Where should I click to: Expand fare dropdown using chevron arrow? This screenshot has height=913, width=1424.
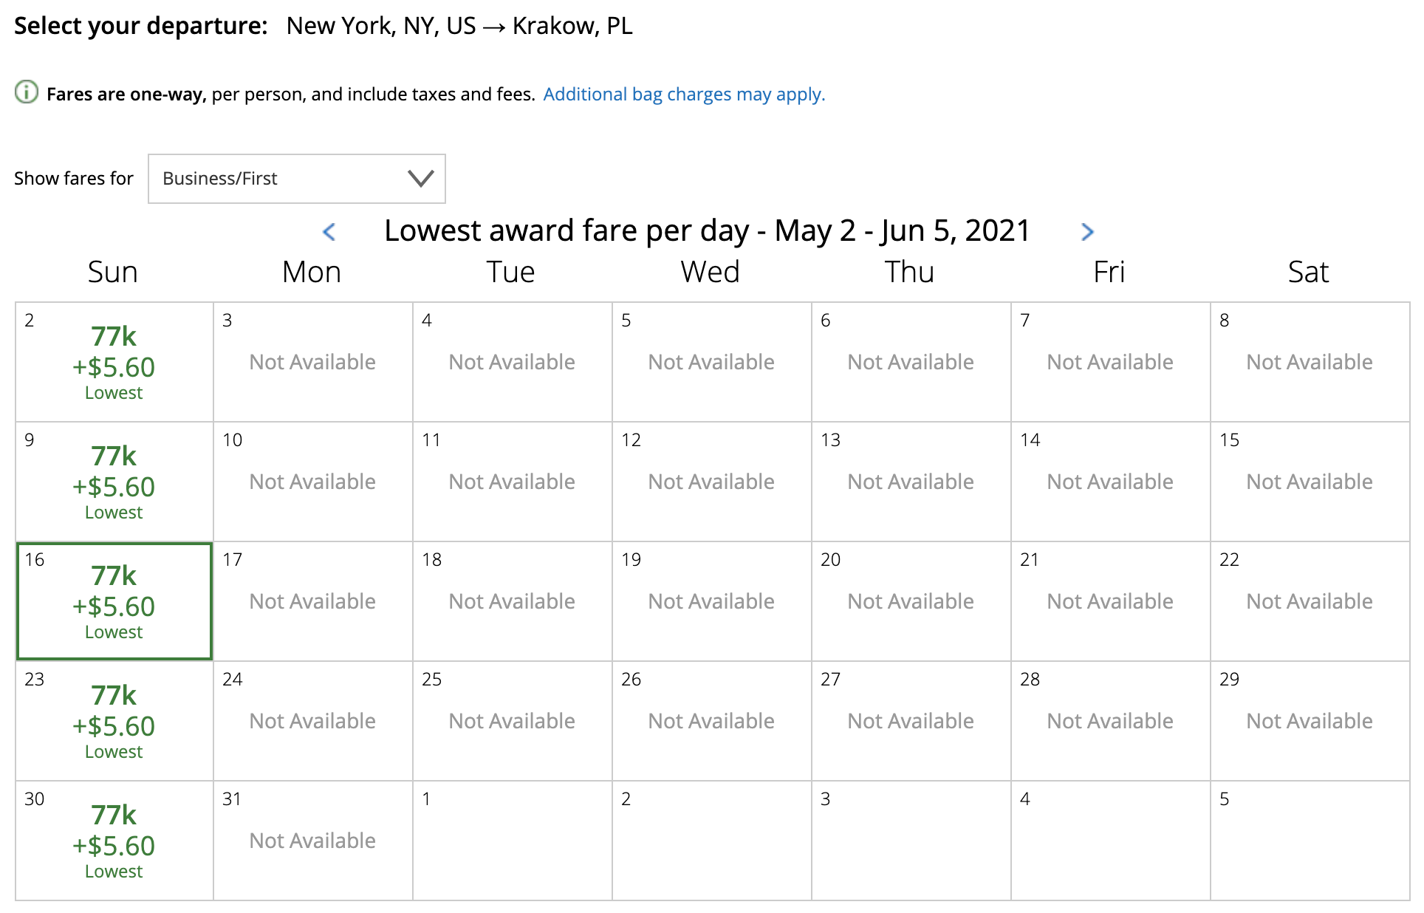[420, 179]
